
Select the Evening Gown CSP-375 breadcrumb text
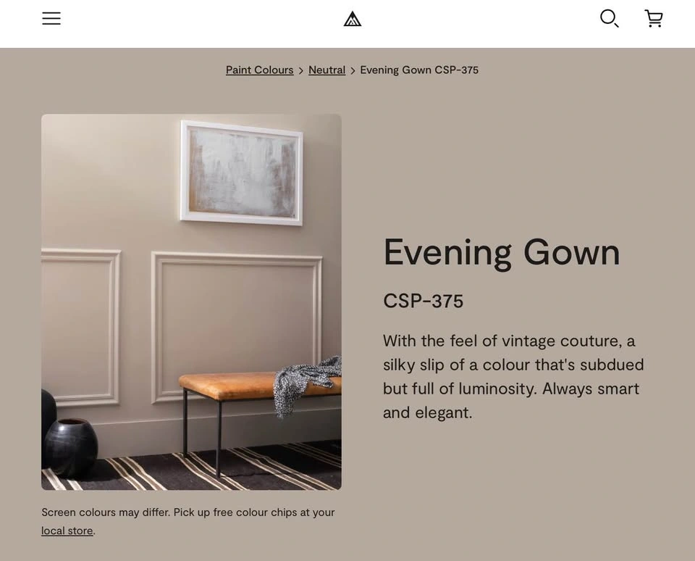point(419,70)
